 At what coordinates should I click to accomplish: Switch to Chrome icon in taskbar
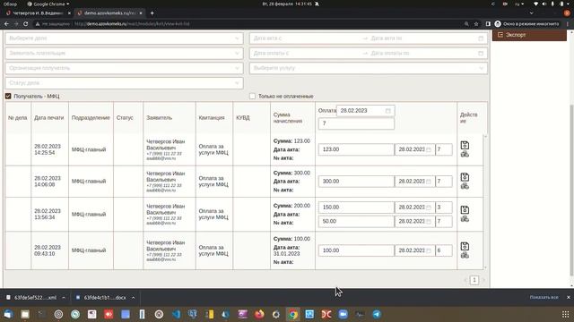tap(293, 314)
